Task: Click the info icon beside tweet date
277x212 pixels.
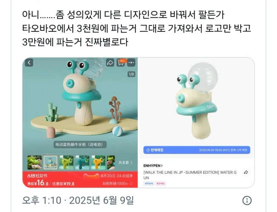Action: click(x=247, y=201)
